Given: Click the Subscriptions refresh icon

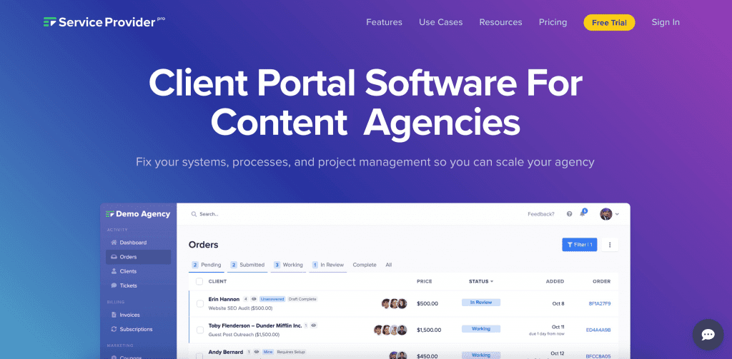Looking at the screenshot, I should coord(114,329).
